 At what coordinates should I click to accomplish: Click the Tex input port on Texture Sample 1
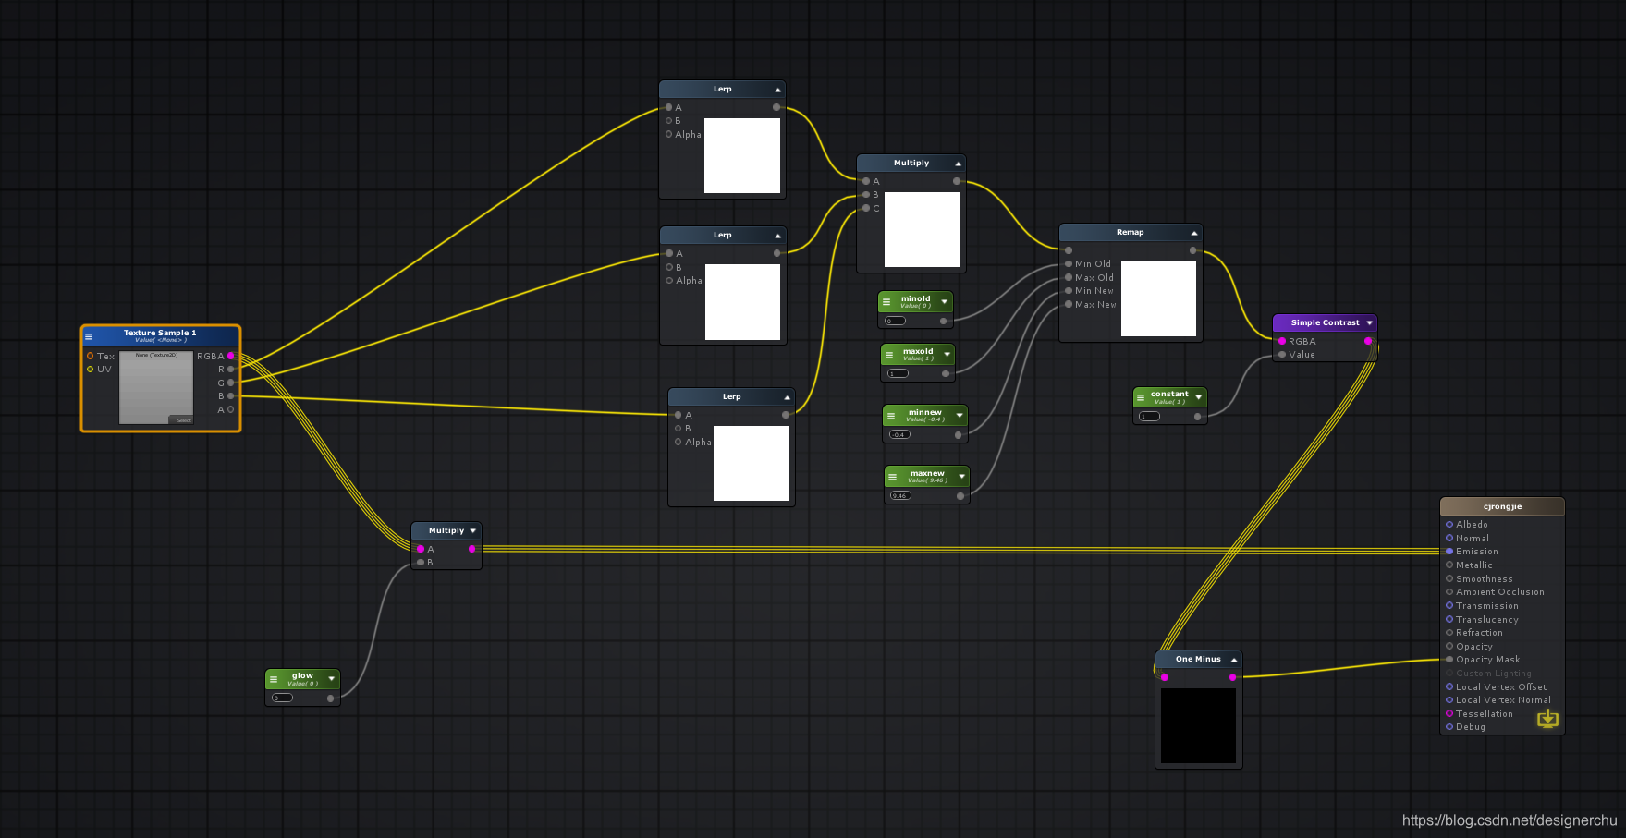coord(90,356)
